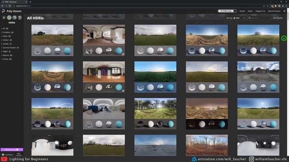Open the About/Contact menu item
Screen dimensions: 289x162
274,11
